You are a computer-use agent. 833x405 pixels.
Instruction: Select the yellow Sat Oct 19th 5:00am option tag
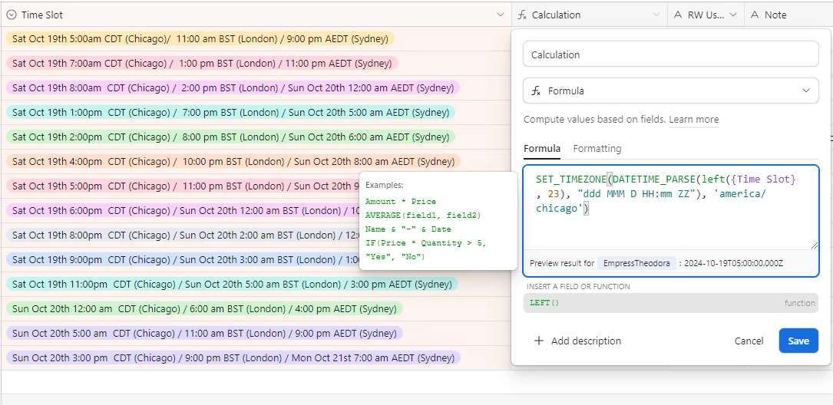(200, 39)
